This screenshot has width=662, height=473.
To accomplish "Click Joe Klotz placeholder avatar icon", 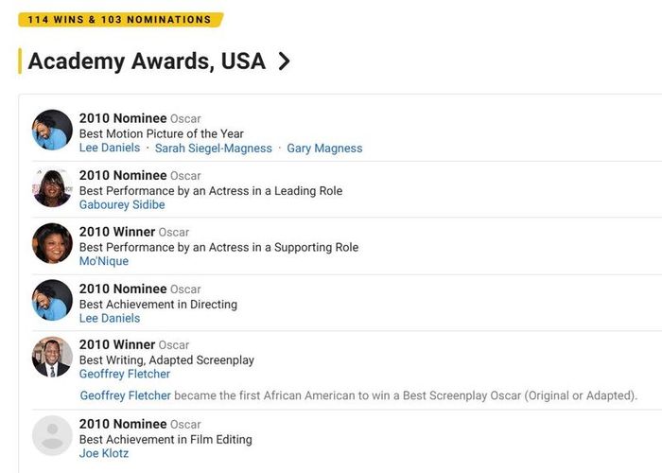I will click(52, 436).
